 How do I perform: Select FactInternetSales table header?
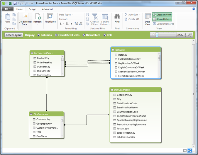47,53
